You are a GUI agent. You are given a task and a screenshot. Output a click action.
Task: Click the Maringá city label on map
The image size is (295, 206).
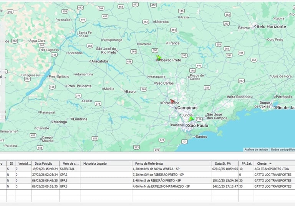tap(60, 122)
